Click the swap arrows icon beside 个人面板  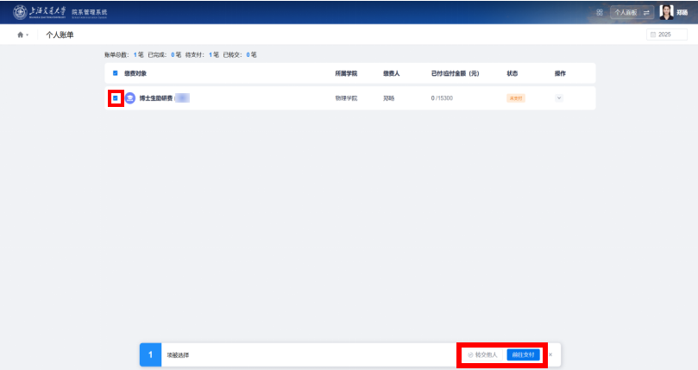646,13
